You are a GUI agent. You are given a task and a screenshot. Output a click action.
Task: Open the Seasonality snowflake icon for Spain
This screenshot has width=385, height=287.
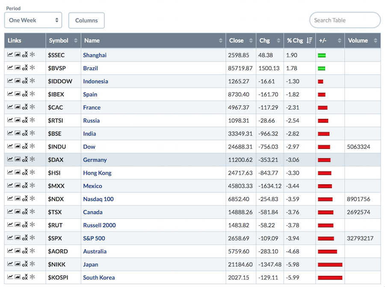click(32, 94)
